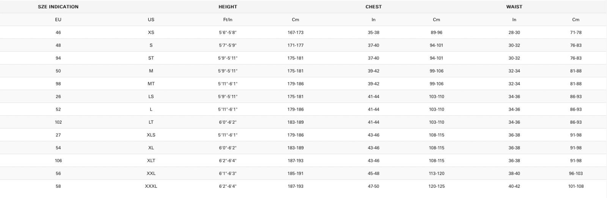The height and width of the screenshot is (198, 607).
Task: Select the WAIST column header
Action: [514, 7]
